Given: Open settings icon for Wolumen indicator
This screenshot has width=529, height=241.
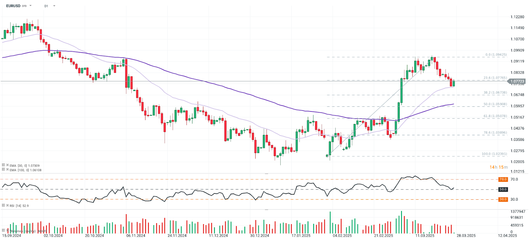Looking at the screenshot, I should pos(3,230).
